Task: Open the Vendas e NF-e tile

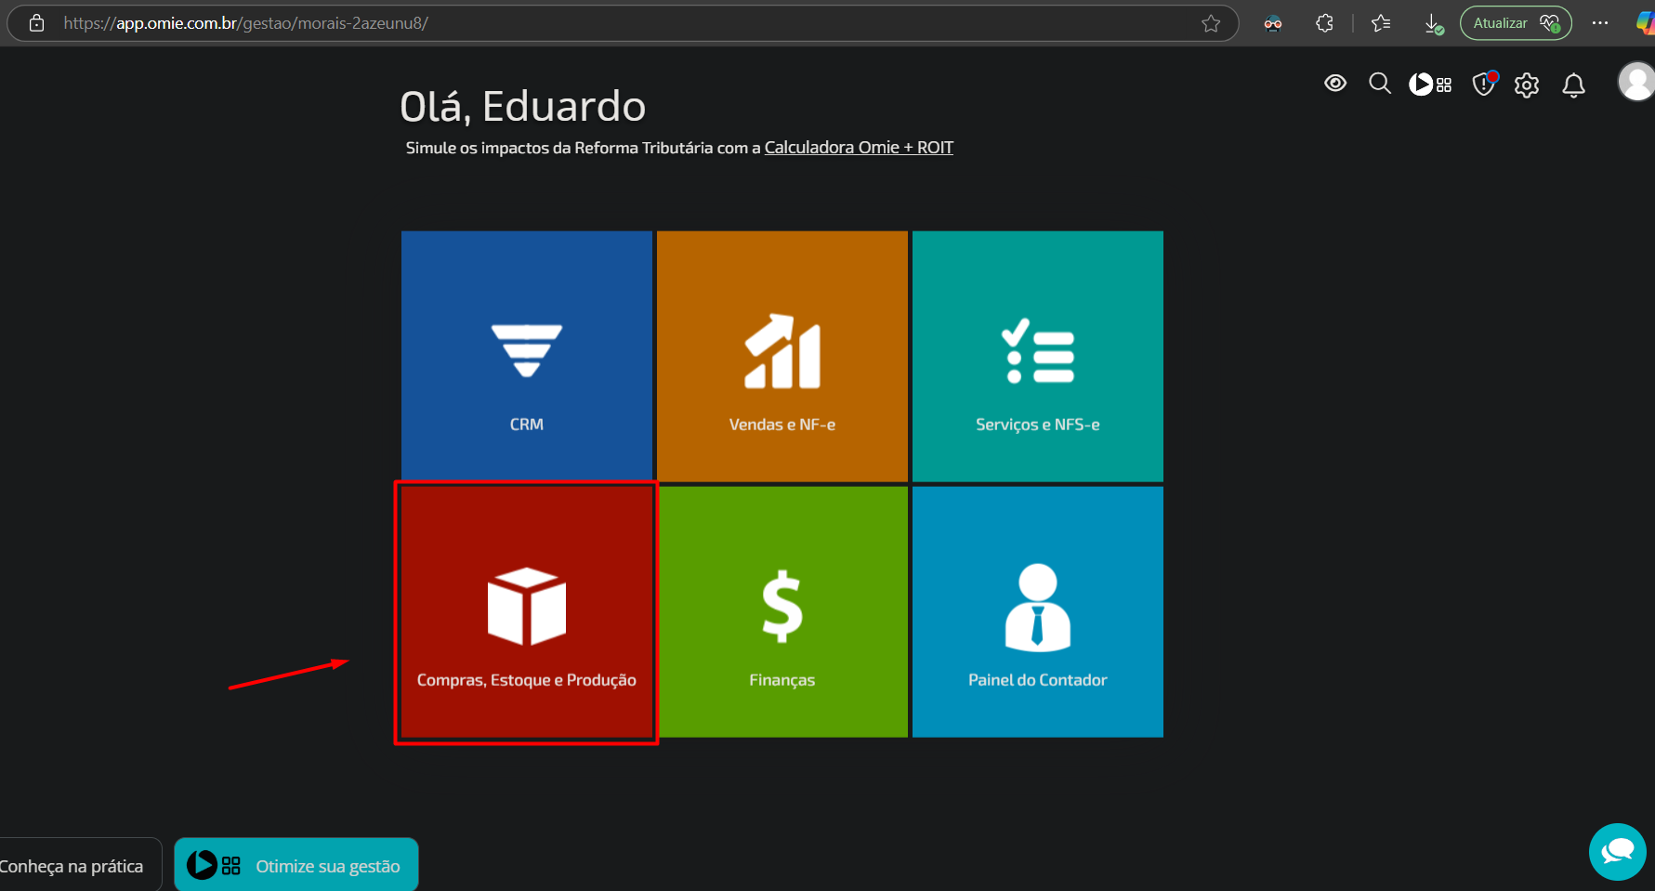Action: (782, 356)
